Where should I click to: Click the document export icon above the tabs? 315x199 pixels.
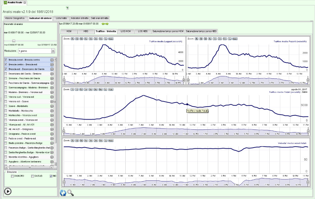coord(67,8)
